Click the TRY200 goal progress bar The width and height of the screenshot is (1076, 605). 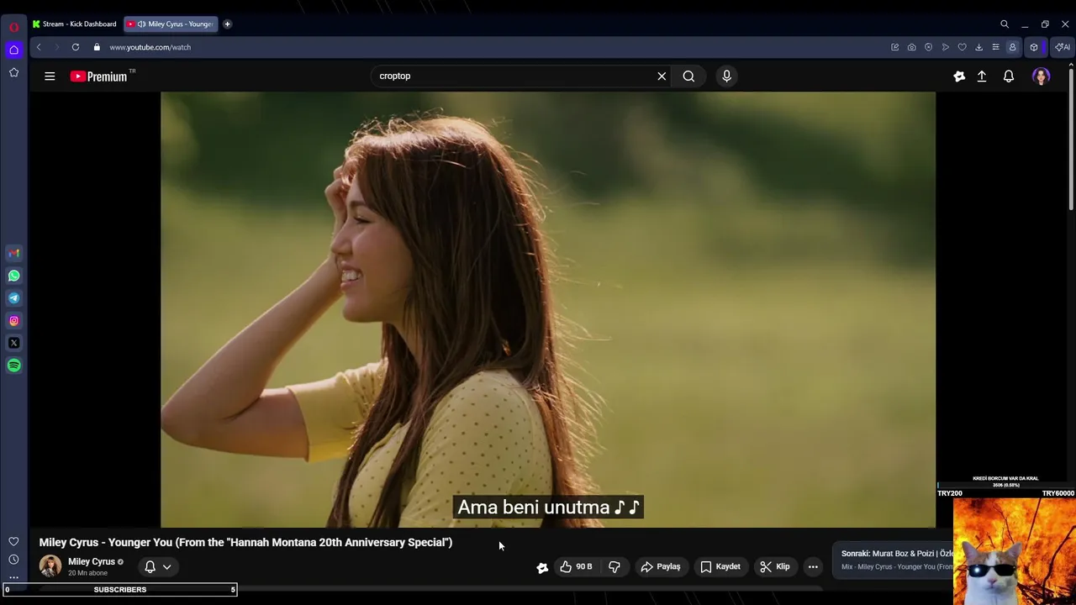pyautogui.click(x=1005, y=486)
